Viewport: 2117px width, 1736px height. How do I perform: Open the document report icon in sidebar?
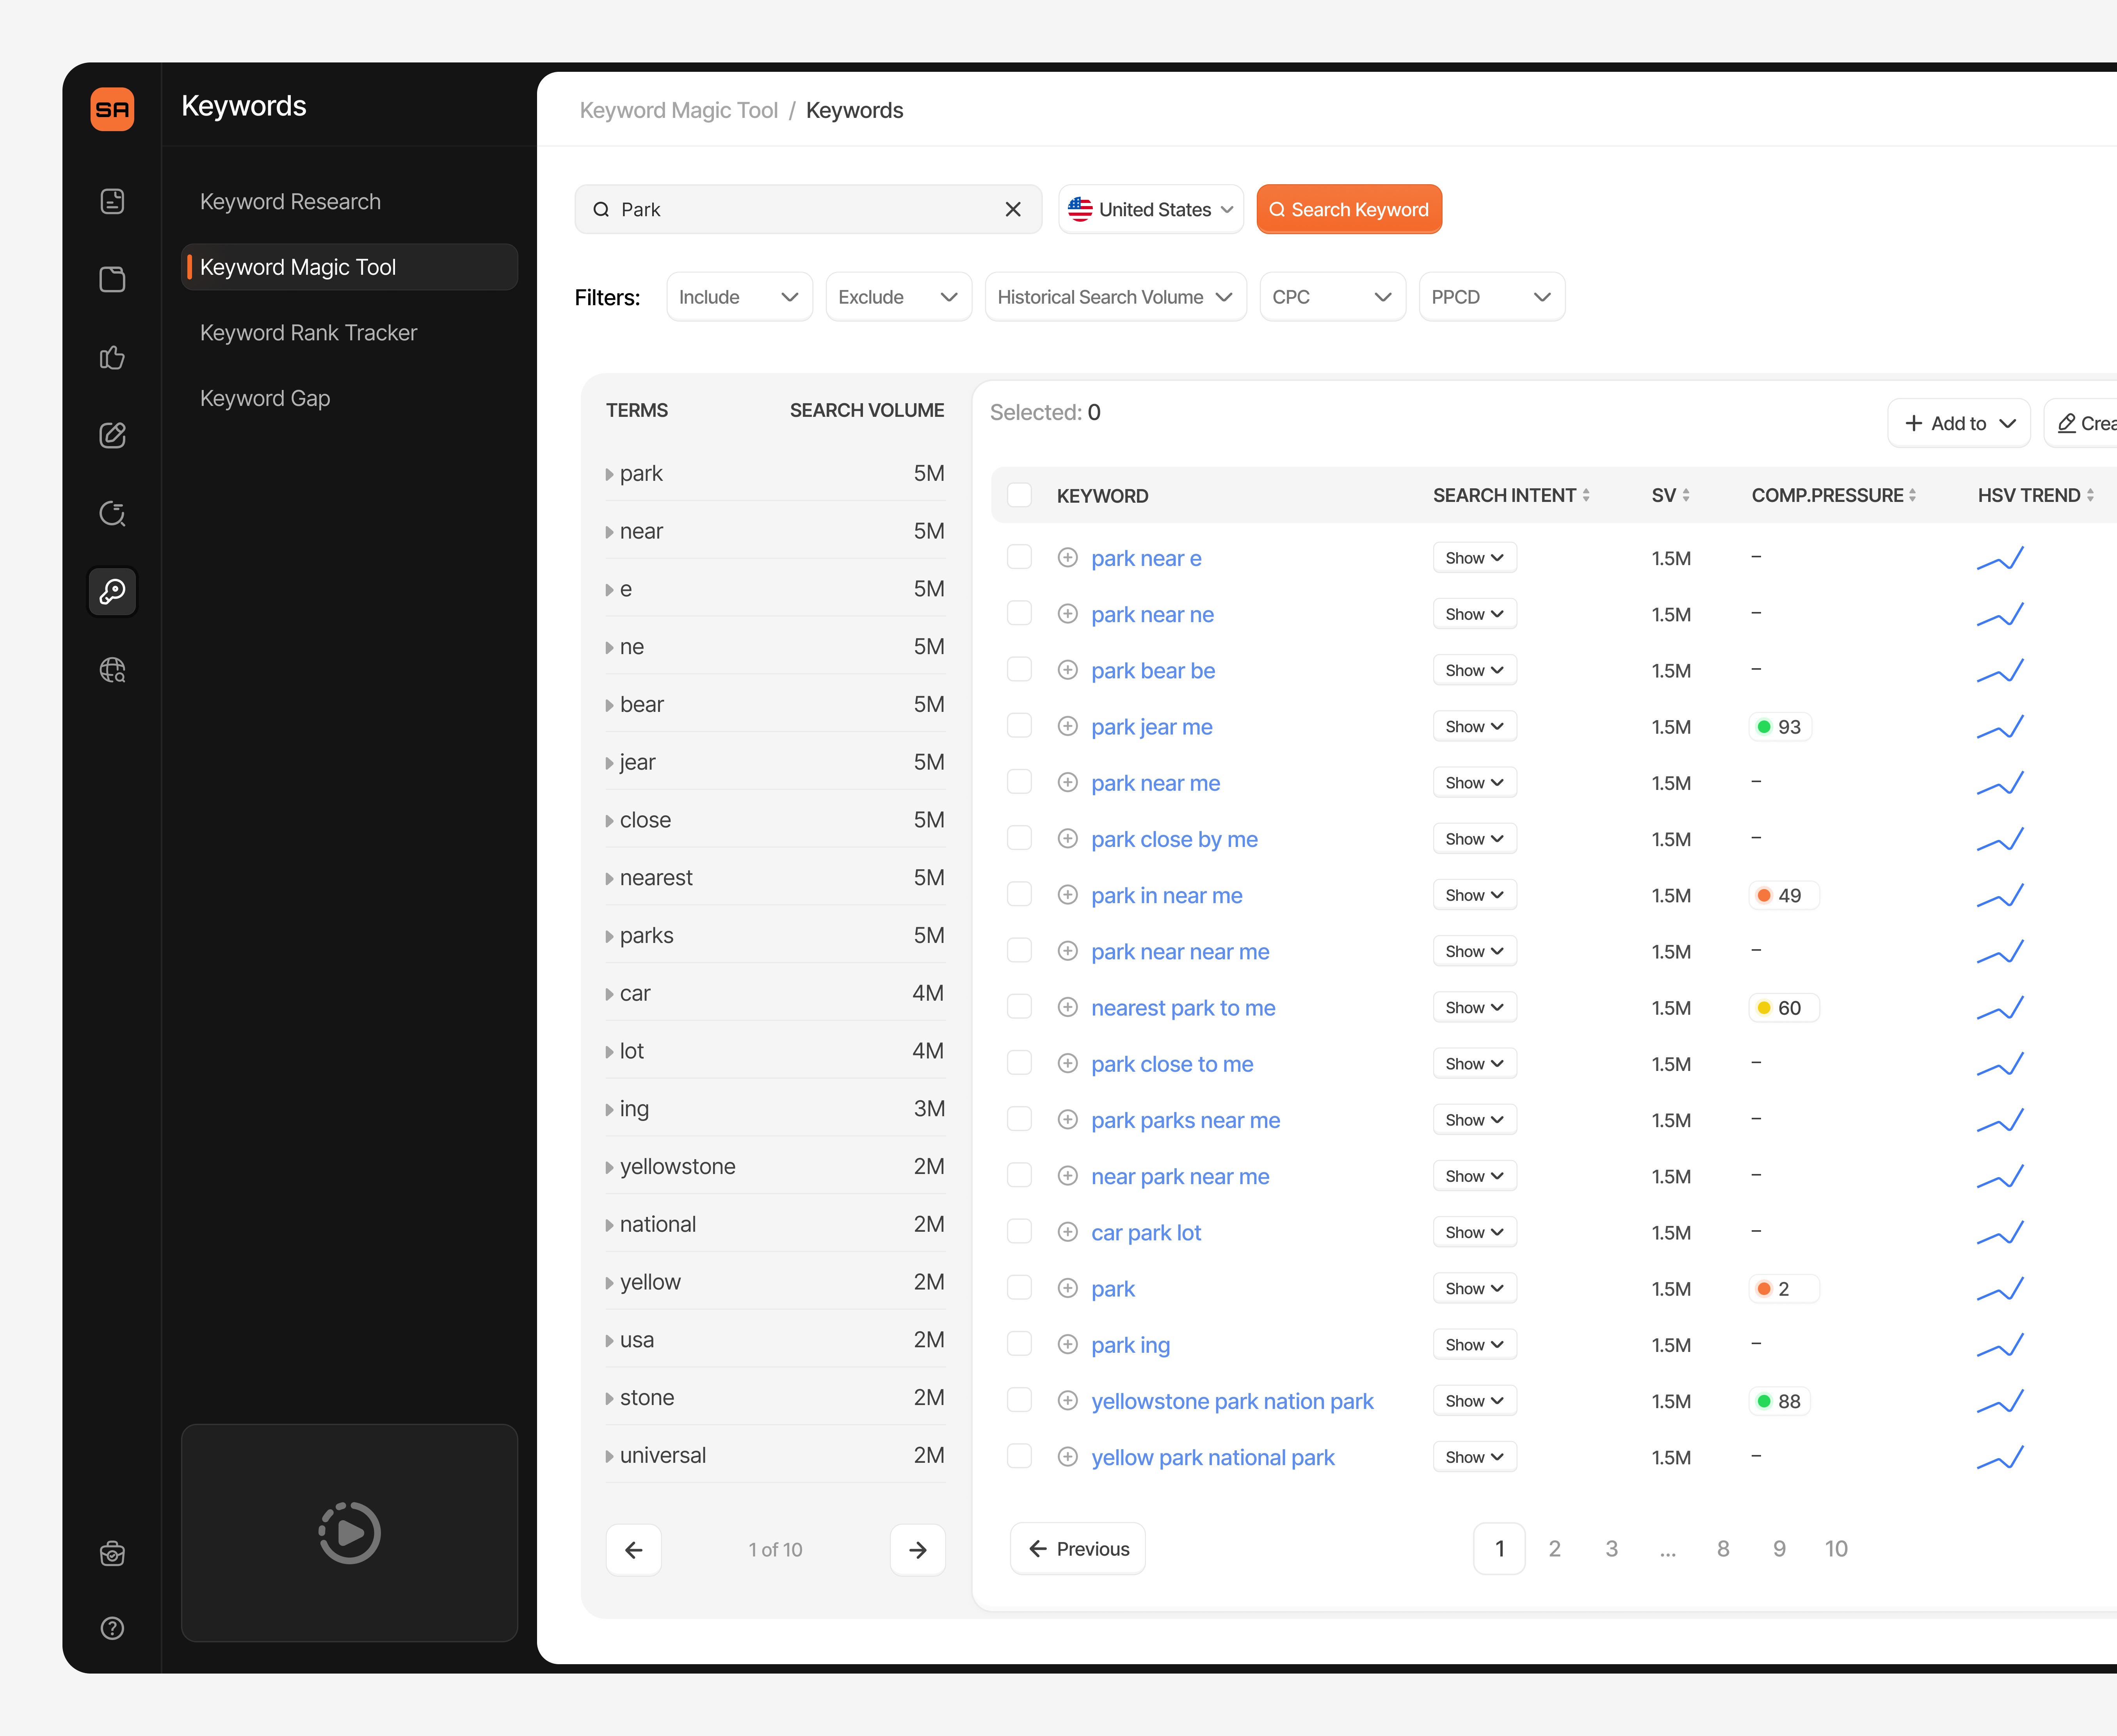click(112, 201)
